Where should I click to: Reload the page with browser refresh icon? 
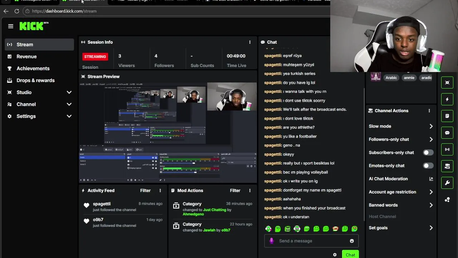point(17,11)
